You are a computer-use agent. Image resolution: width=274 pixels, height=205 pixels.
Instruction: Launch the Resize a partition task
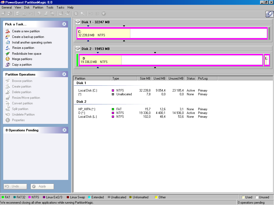(23, 48)
